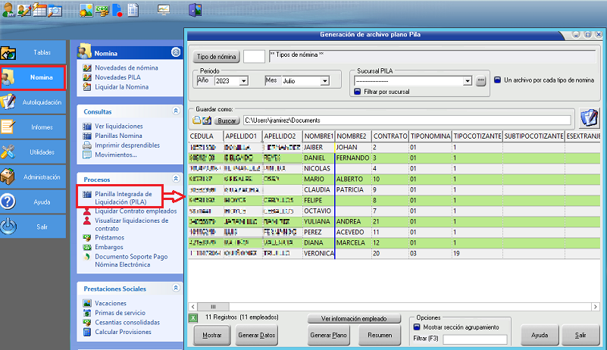Toggle Mostrar sección agrupamiento option
Image resolution: width=607 pixels, height=350 pixels.
(416, 327)
